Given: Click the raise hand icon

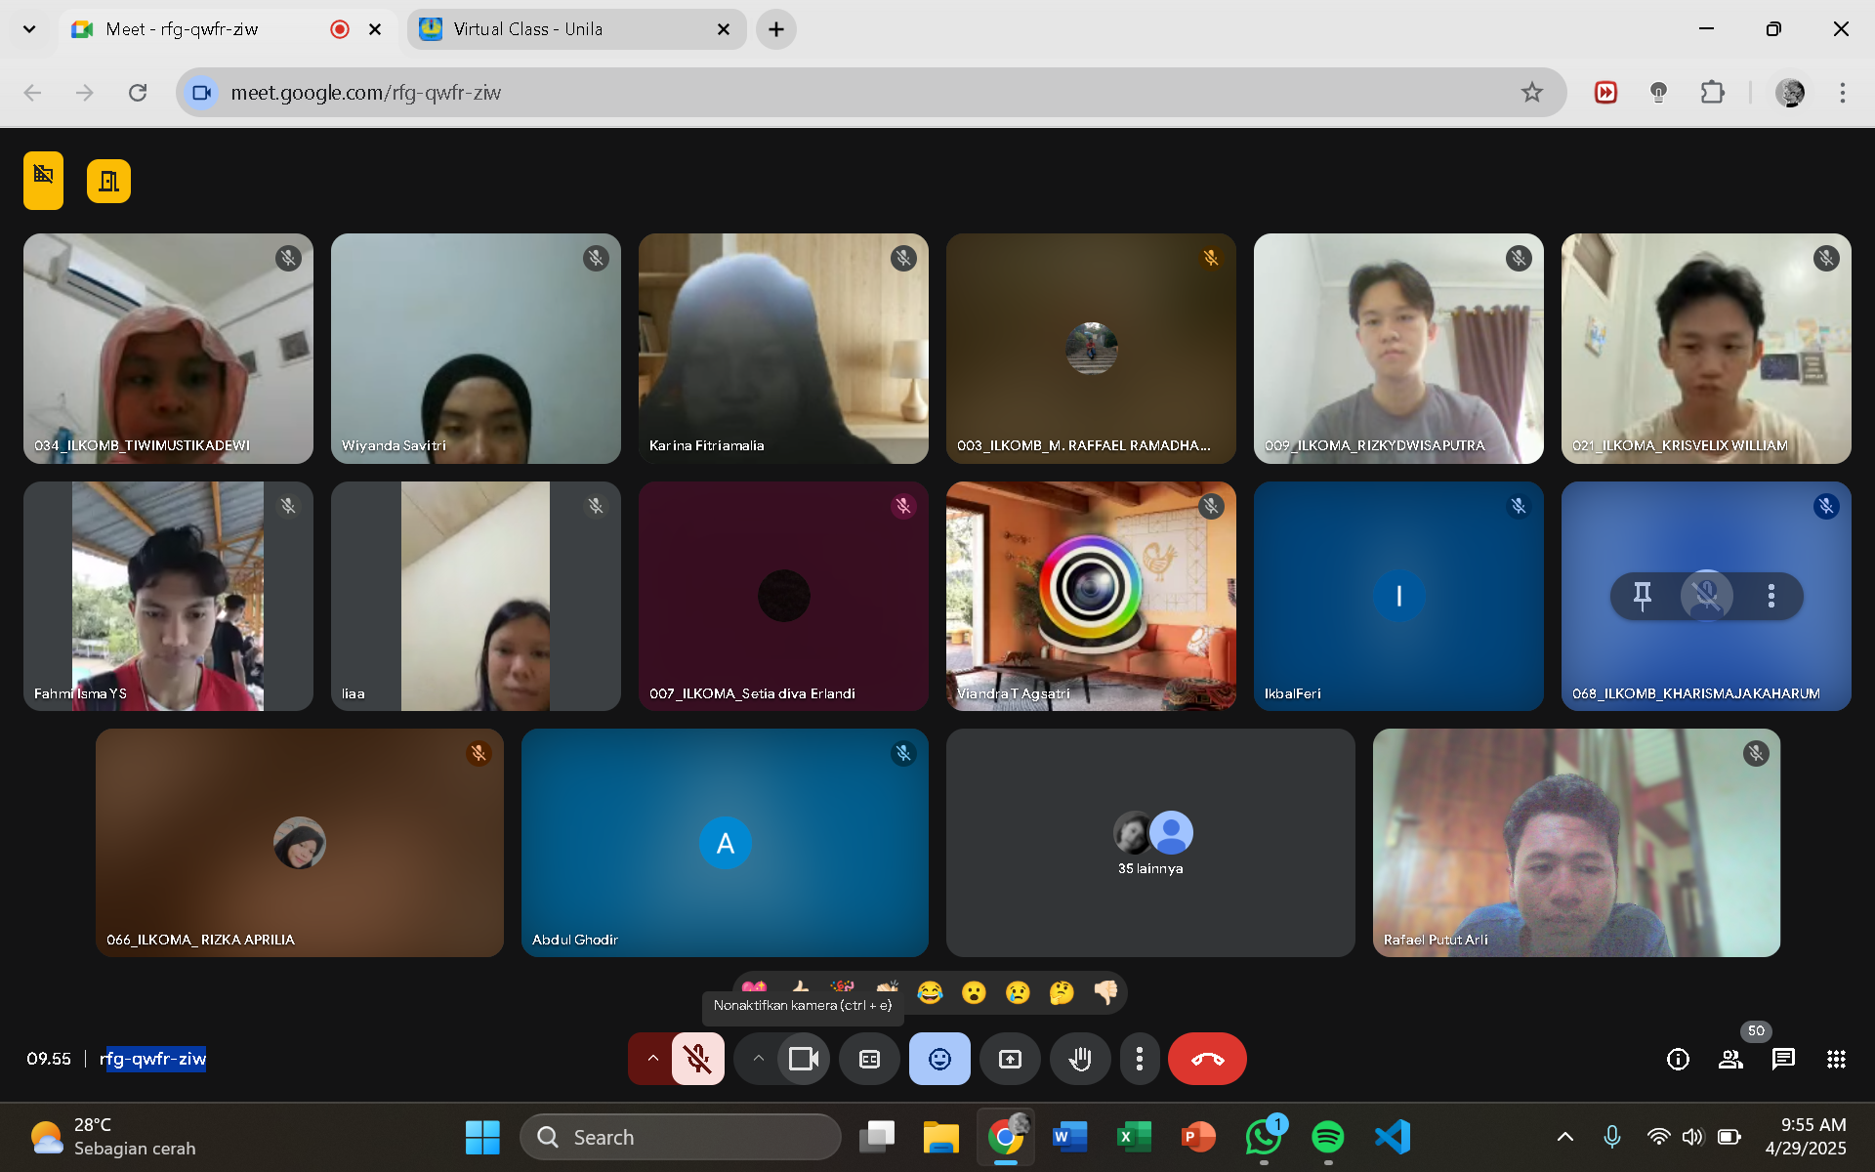Looking at the screenshot, I should click(1079, 1059).
